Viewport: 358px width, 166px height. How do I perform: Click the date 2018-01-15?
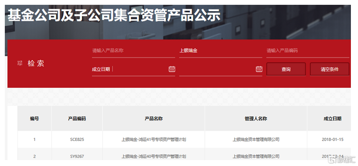click(333, 139)
